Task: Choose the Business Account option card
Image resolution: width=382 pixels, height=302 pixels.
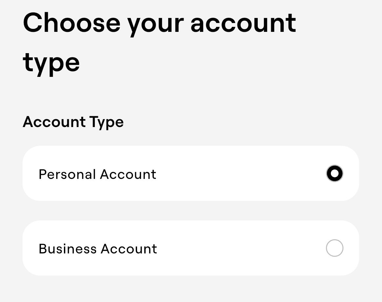Action: (x=191, y=248)
